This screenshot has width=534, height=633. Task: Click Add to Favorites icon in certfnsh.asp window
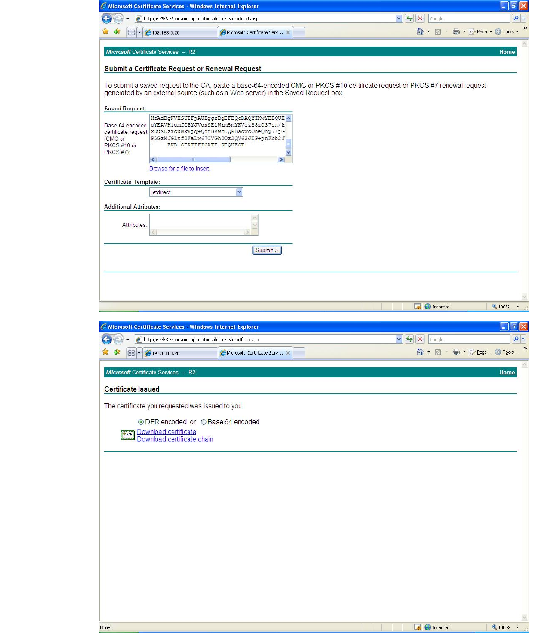117,352
